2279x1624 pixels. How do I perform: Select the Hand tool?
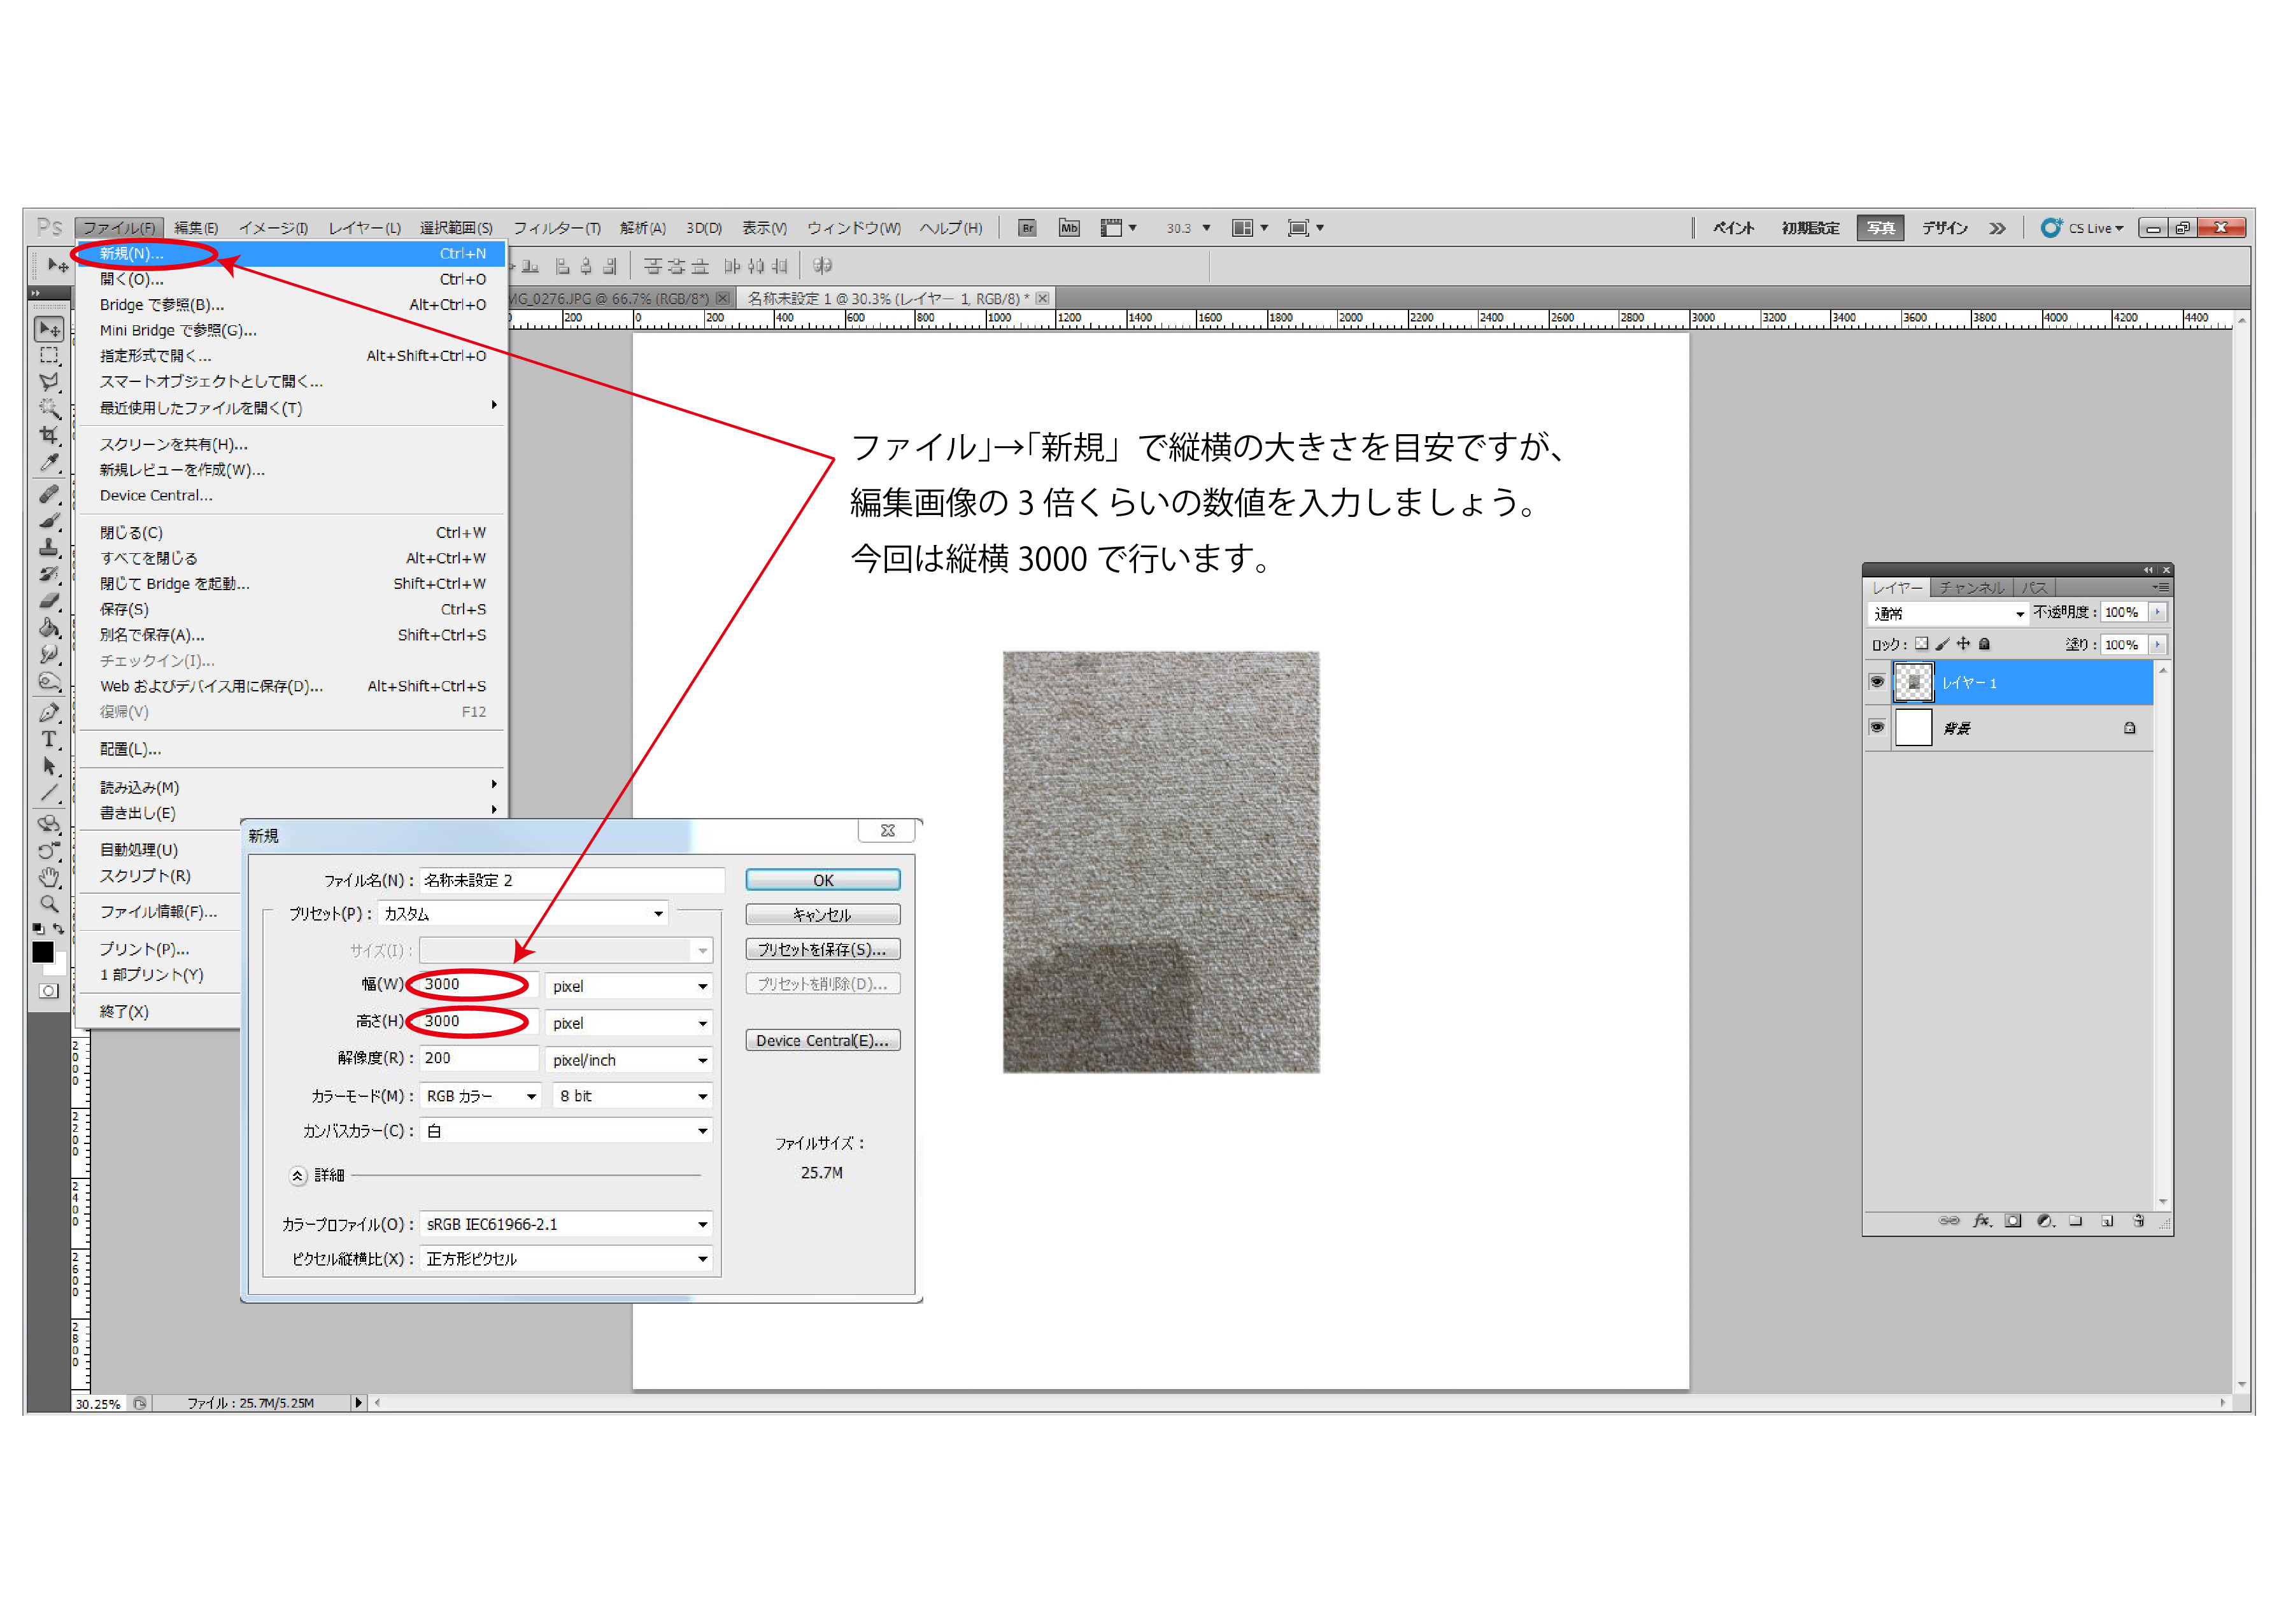(x=48, y=877)
